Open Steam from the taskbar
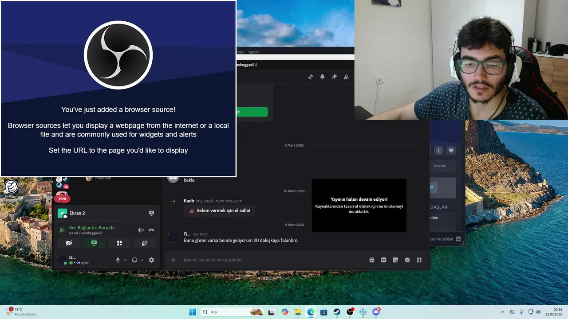Image resolution: width=568 pixels, height=319 pixels. [337, 312]
